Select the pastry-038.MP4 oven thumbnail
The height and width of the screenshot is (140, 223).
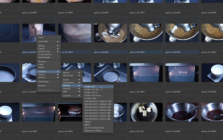182,73
